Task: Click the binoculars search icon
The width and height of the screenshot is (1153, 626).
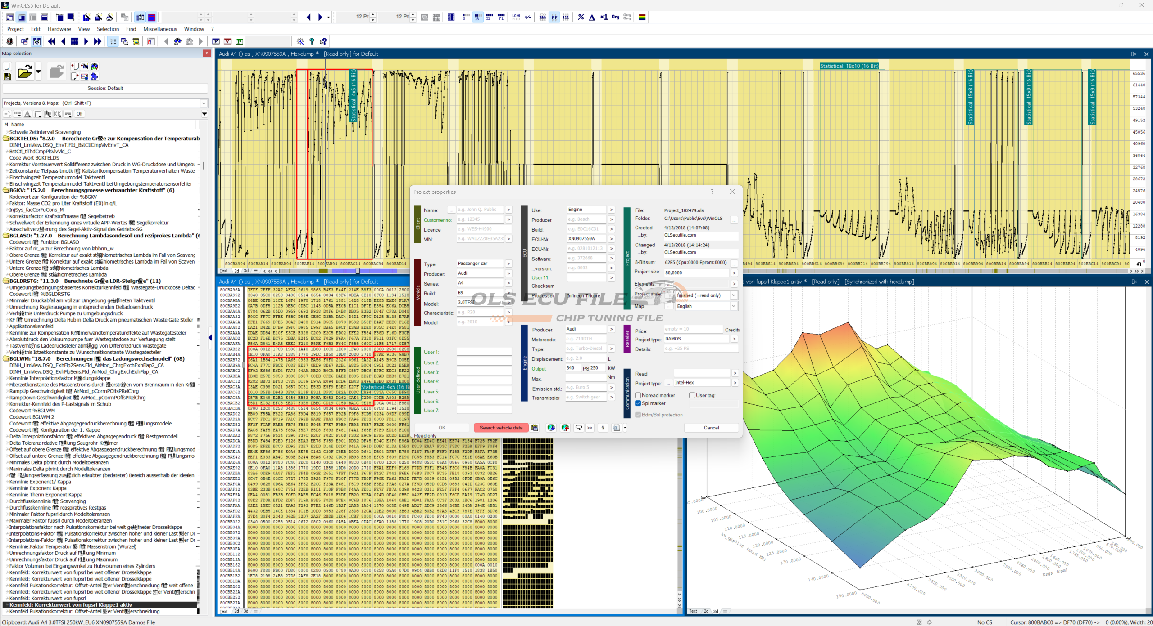Action: point(125,41)
